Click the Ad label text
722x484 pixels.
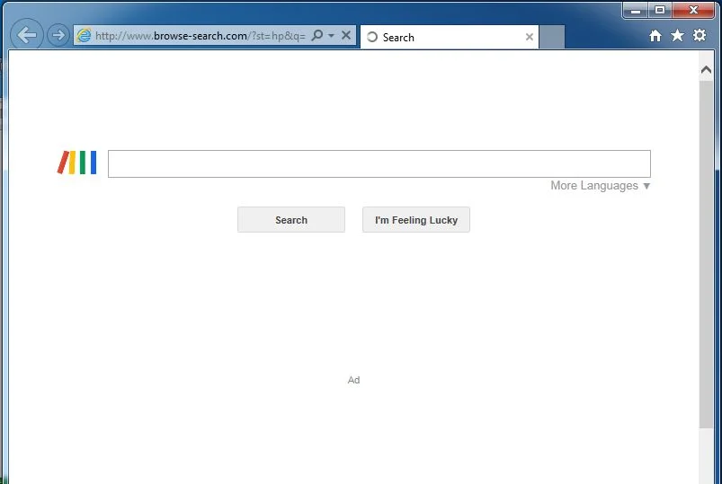click(353, 380)
